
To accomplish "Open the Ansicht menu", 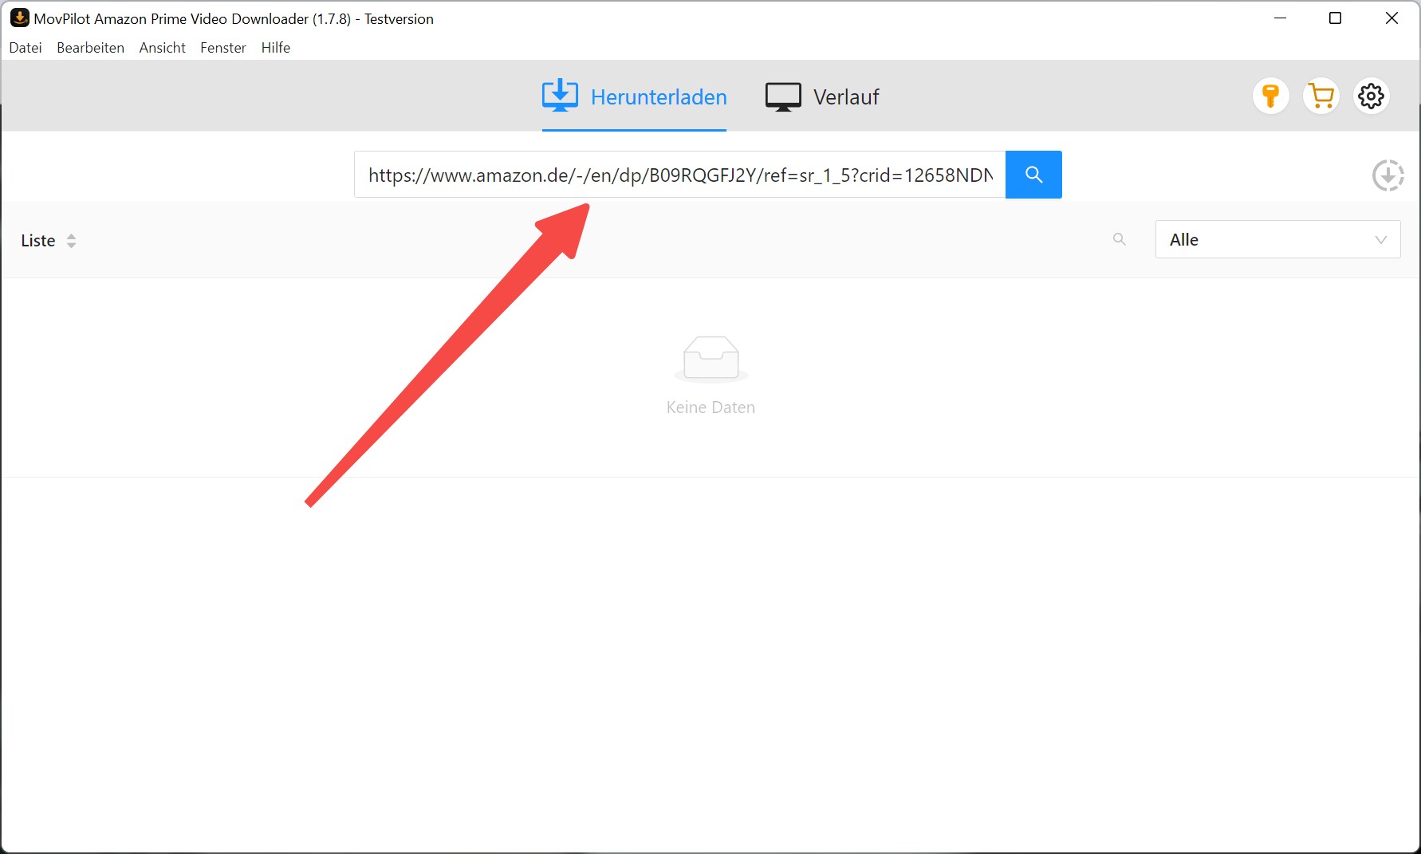I will click(x=163, y=48).
